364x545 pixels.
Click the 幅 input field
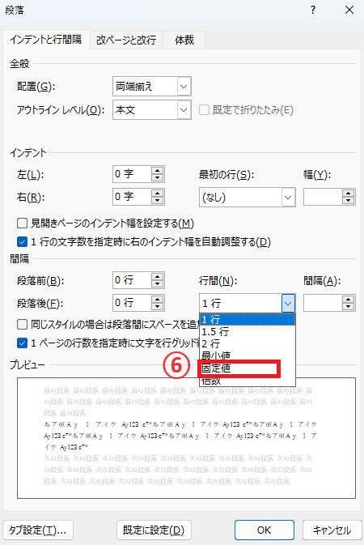(x=323, y=197)
